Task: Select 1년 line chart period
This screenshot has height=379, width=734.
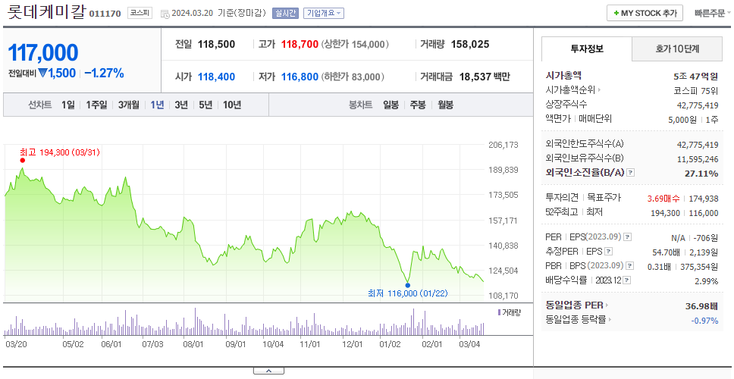Action: tap(157, 105)
